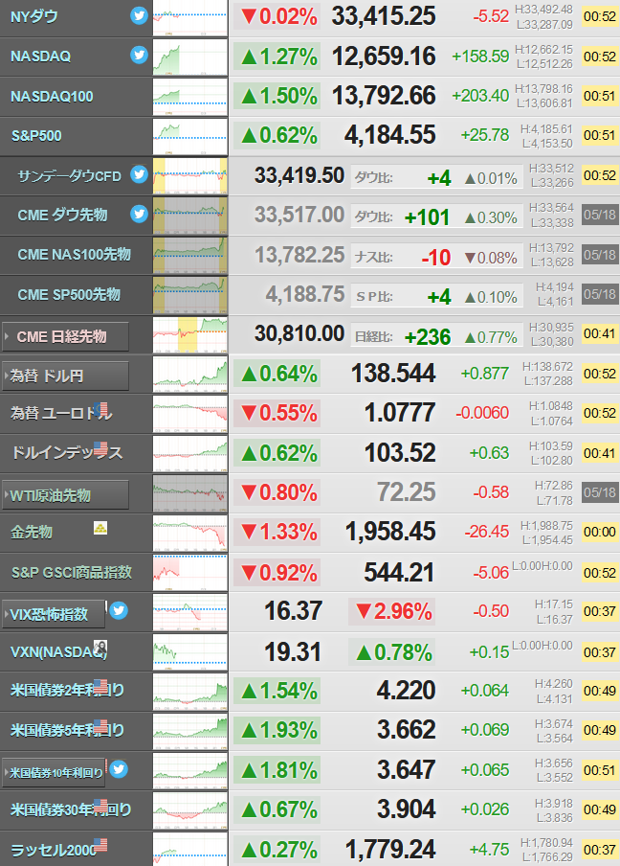Open the NASDAQ100 mini chart
Screen dimensions: 620x866
[189, 97]
